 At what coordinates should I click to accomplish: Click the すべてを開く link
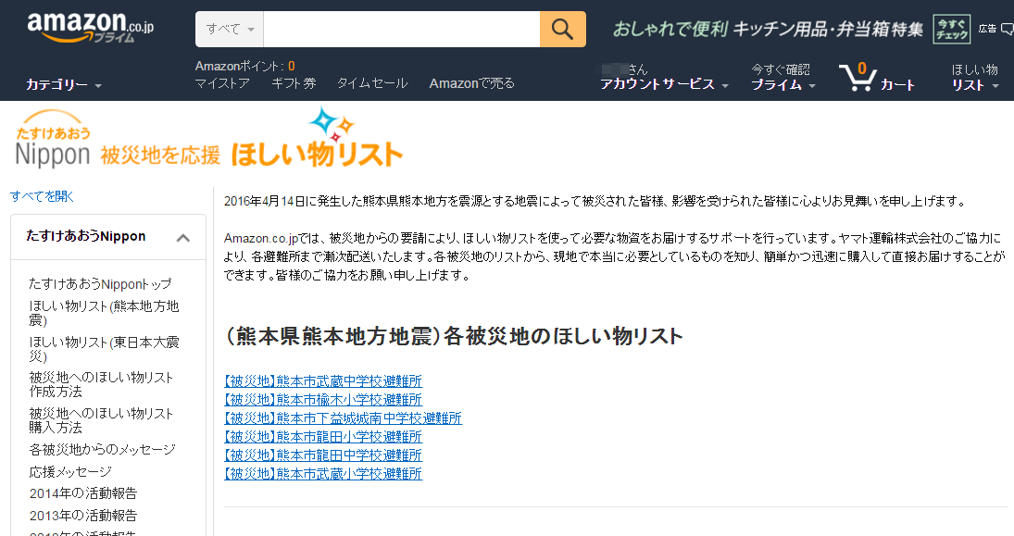pyautogui.click(x=42, y=196)
